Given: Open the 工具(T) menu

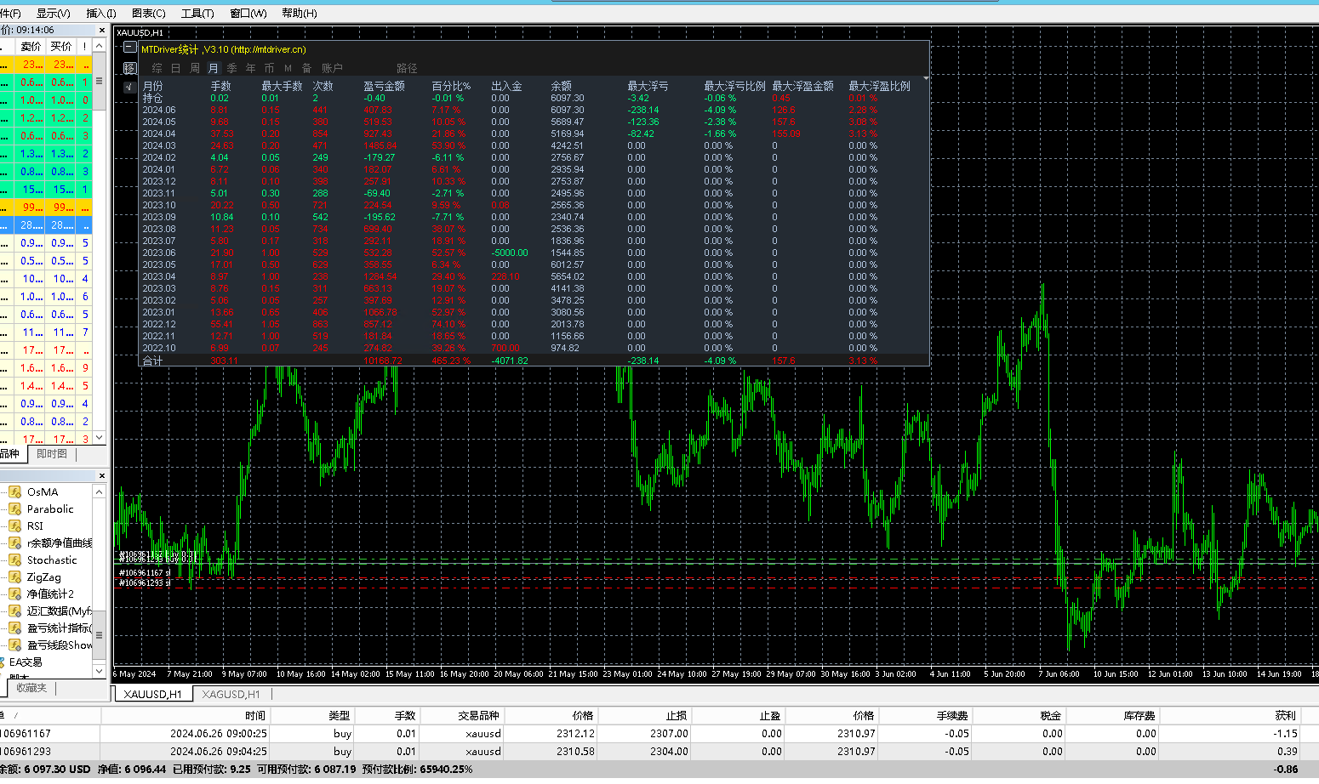Looking at the screenshot, I should coord(197,13).
